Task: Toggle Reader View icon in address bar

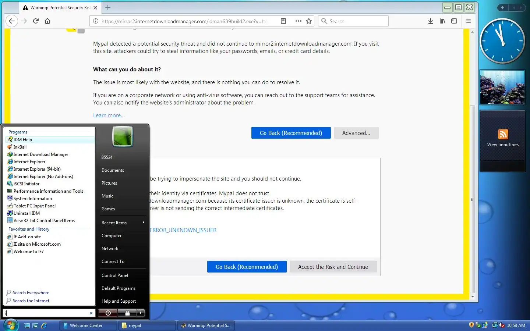Action: [283, 21]
